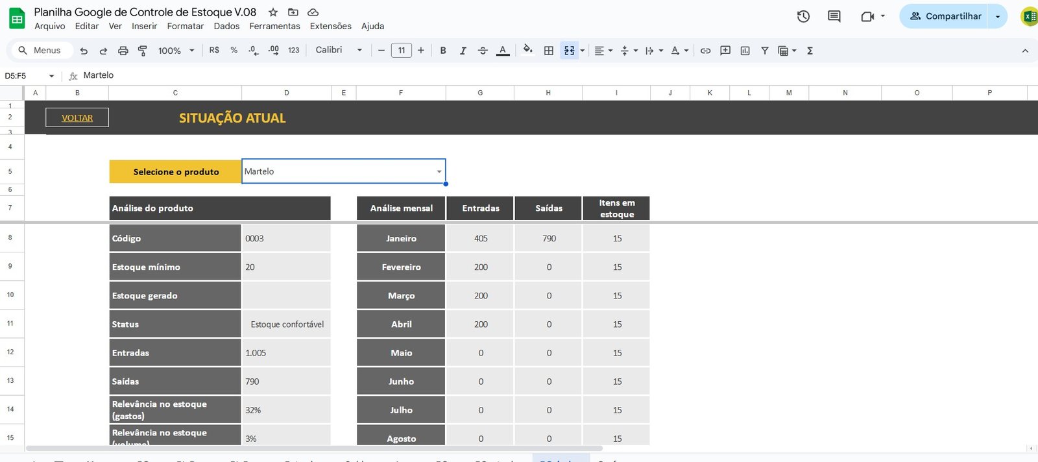Image resolution: width=1038 pixels, height=462 pixels.
Task: Activate the paint format tool
Action: [143, 51]
